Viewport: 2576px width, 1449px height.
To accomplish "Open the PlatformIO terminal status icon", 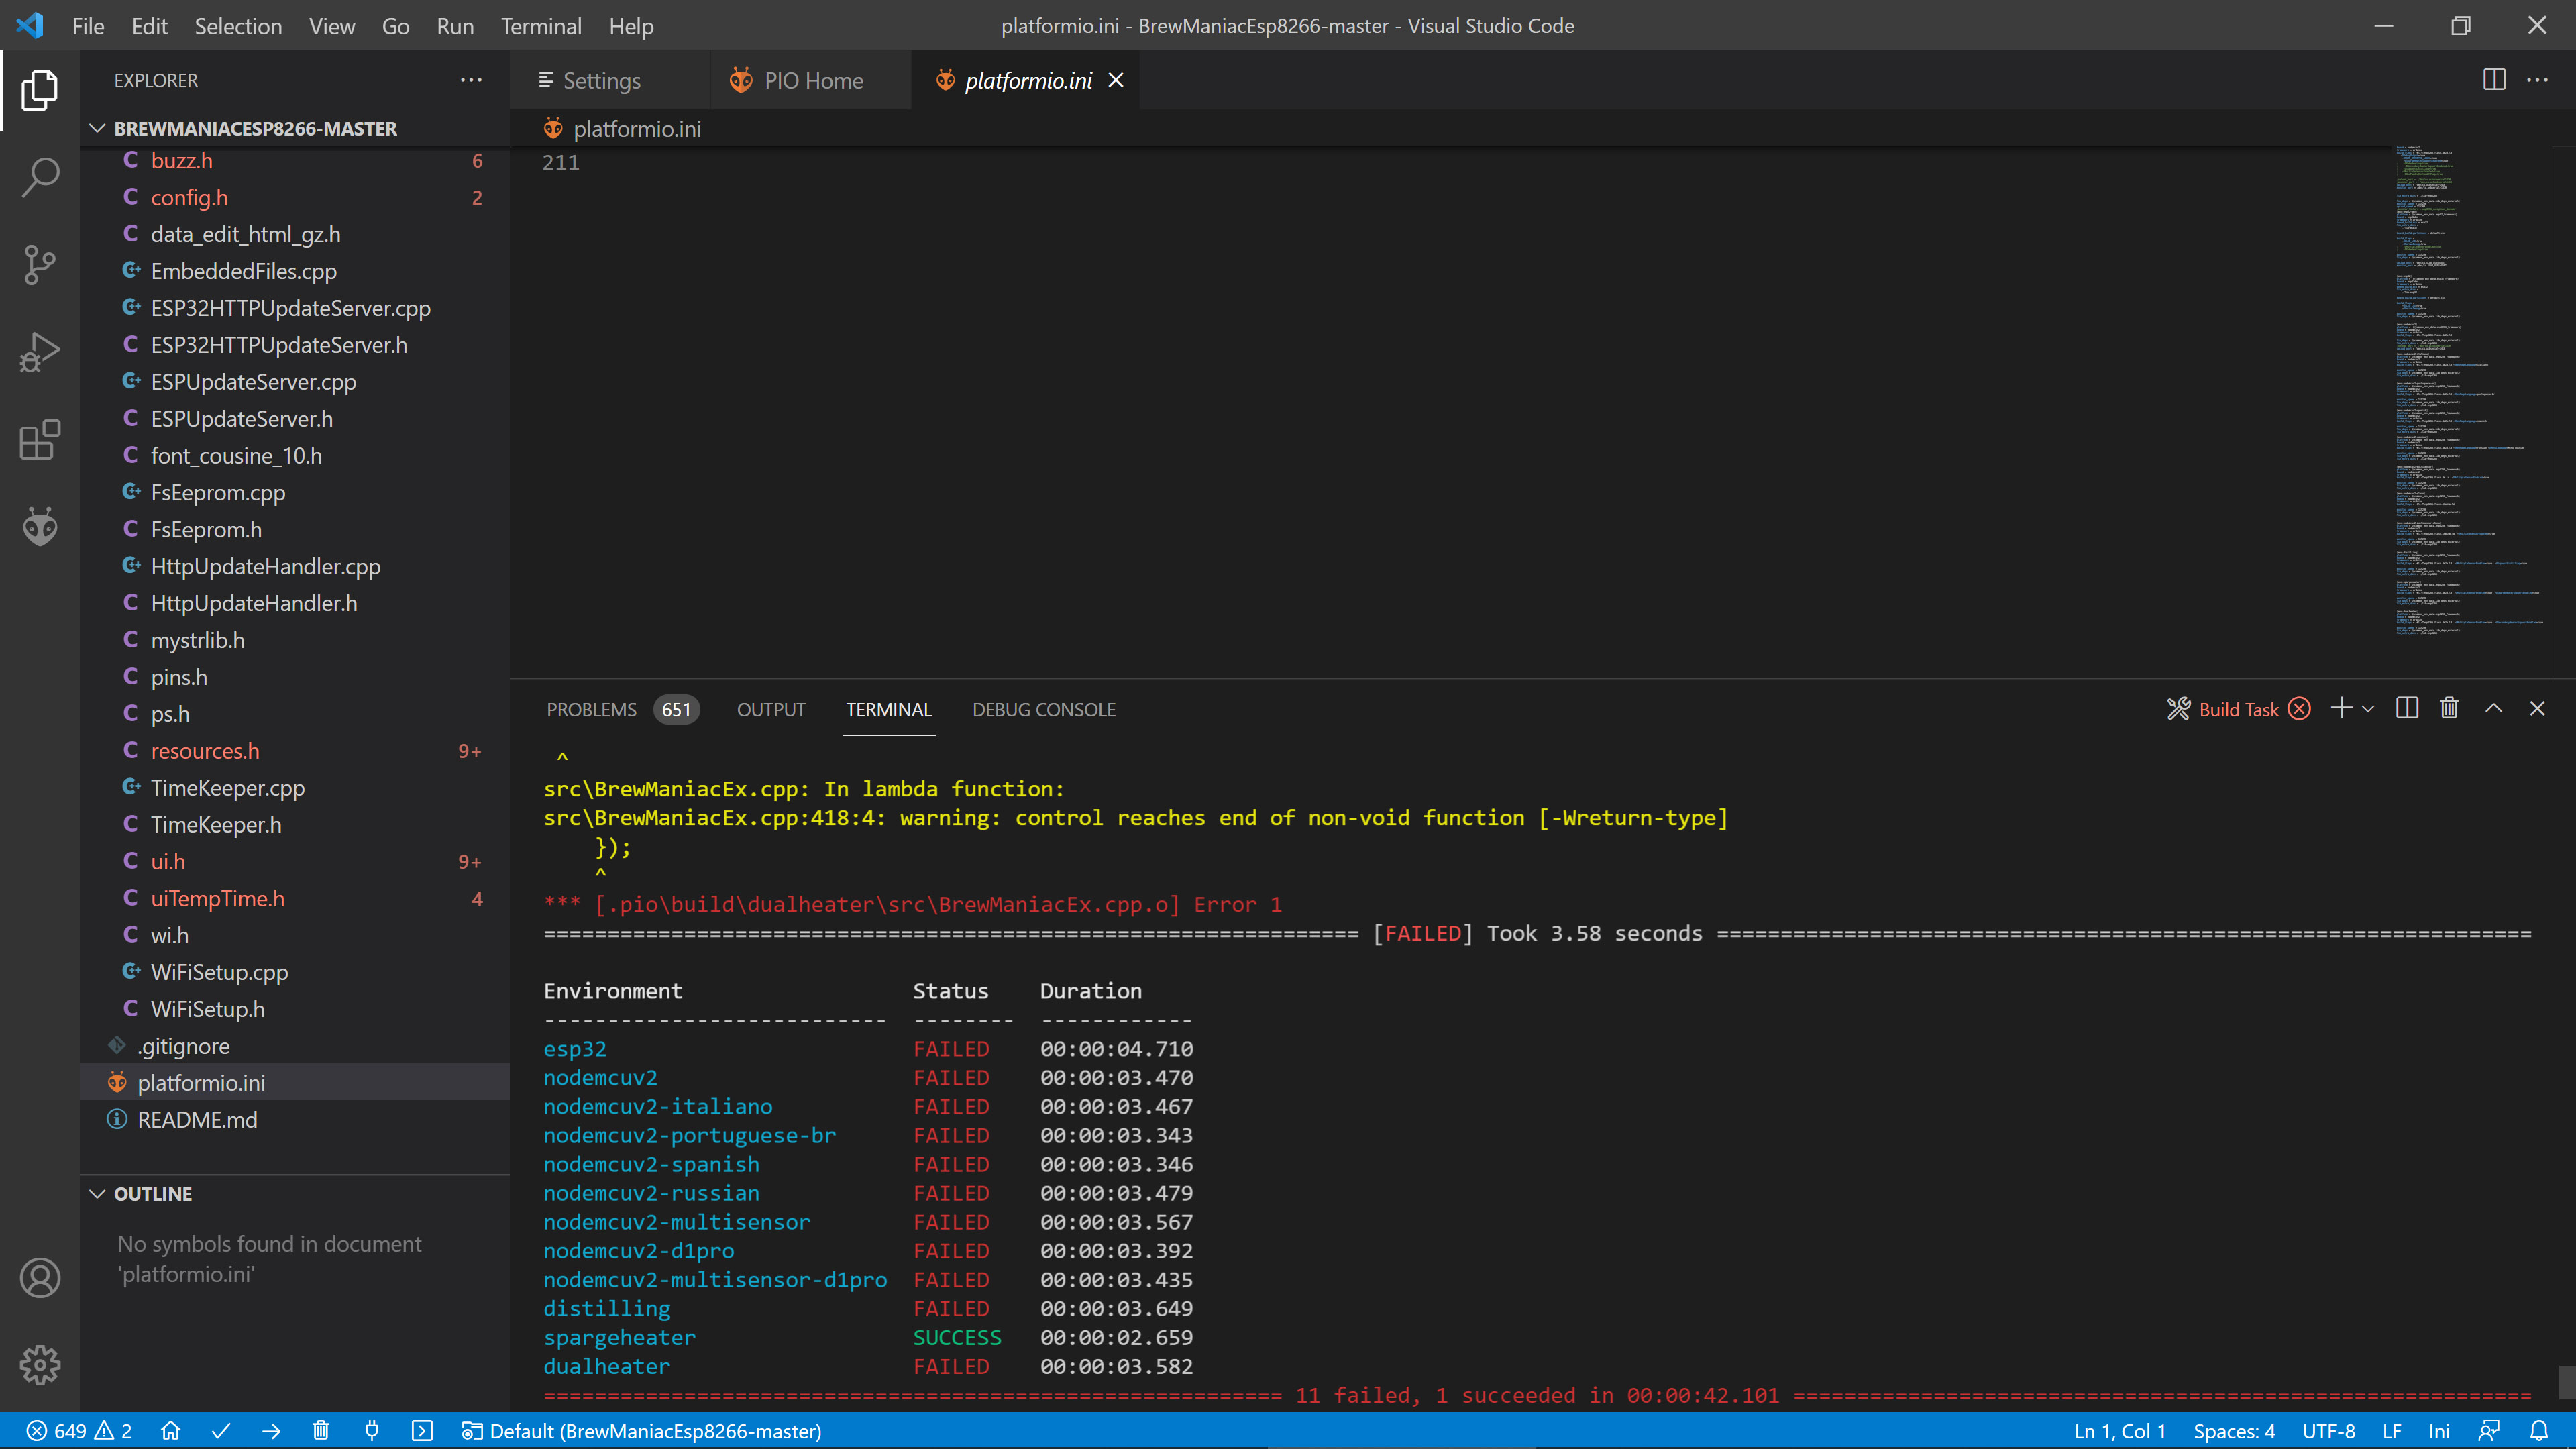I will point(422,1431).
